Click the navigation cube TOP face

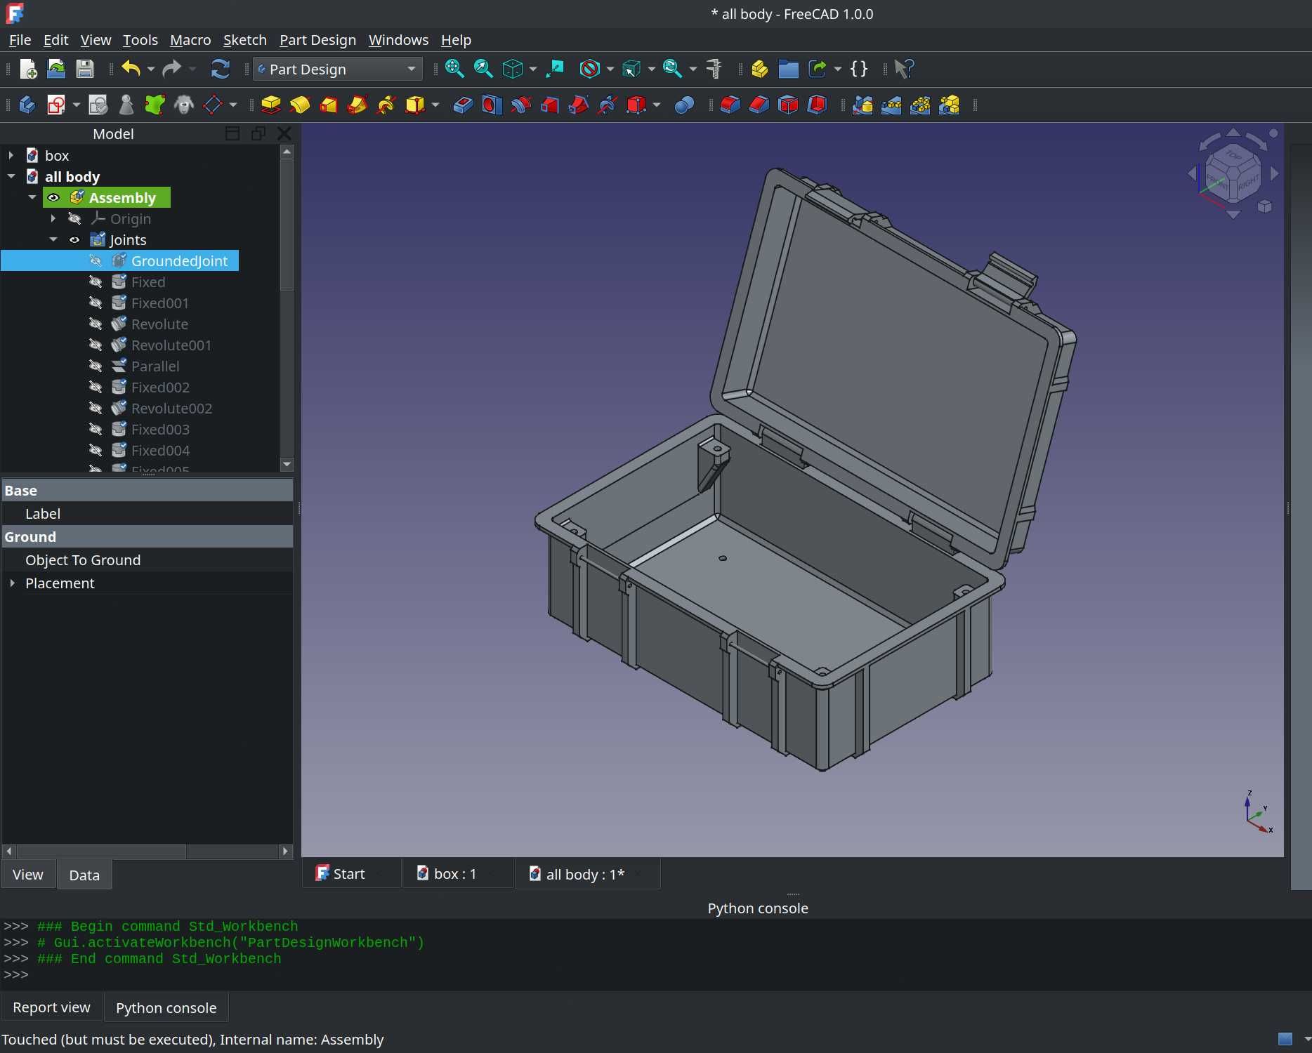[1234, 156]
